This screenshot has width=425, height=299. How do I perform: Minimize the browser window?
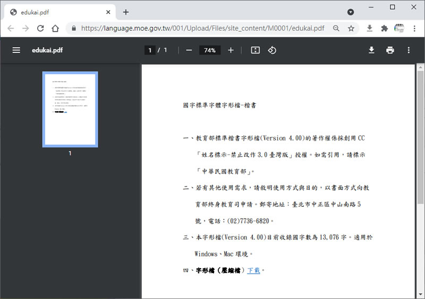pos(371,7)
